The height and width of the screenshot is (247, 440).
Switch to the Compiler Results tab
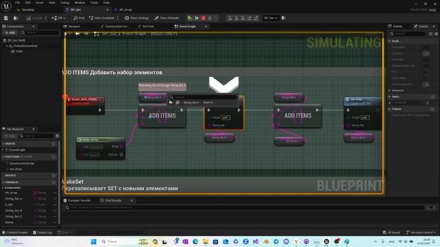point(77,200)
